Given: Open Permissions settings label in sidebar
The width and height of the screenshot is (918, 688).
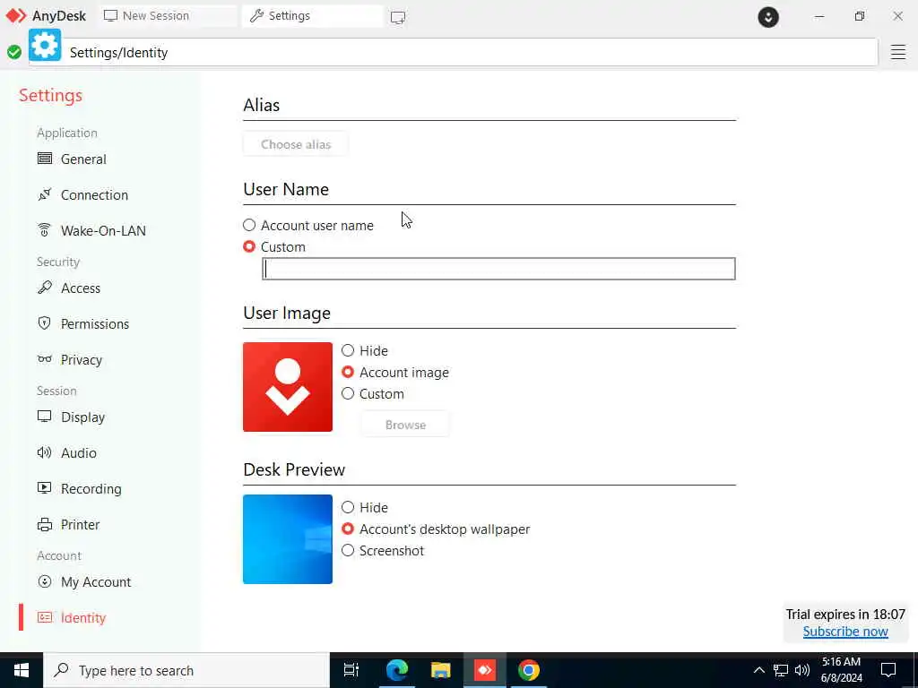Looking at the screenshot, I should point(95,323).
